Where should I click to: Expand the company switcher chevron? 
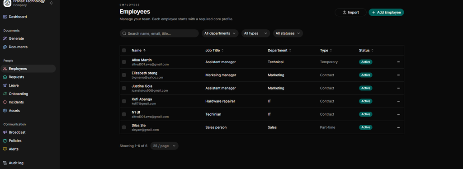(52, 3)
